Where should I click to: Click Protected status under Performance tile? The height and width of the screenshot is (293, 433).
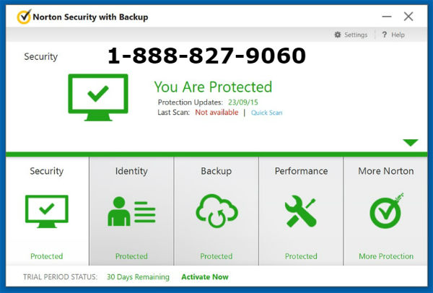[x=301, y=256]
